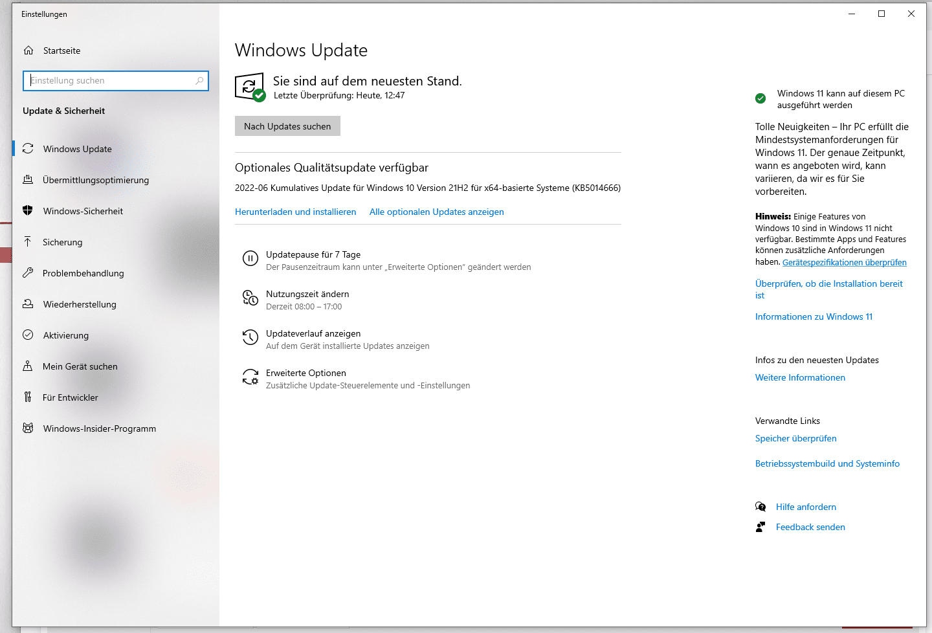This screenshot has height=633, width=932.
Task: Minimize the Einstellungen window
Action: pyautogui.click(x=852, y=14)
